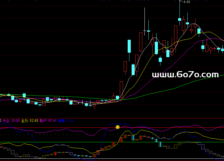Click the yellow smiley face signal marker
Image resolution: width=224 pixels, height=161 pixels.
[x=118, y=127]
